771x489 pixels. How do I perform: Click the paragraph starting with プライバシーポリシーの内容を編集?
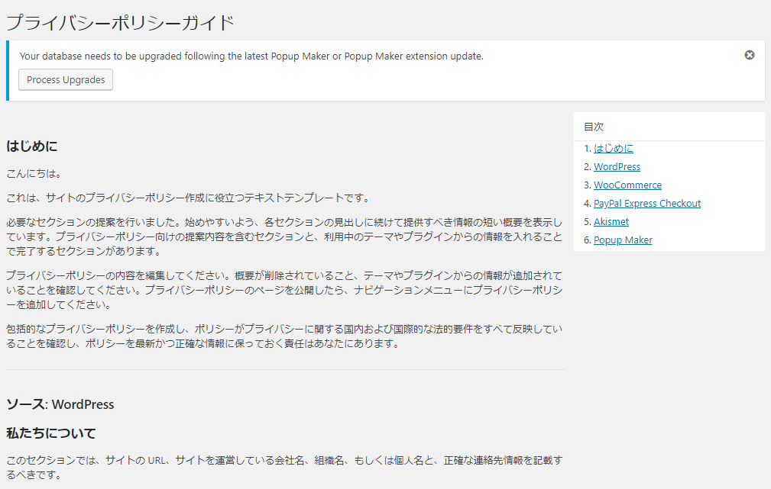[284, 290]
